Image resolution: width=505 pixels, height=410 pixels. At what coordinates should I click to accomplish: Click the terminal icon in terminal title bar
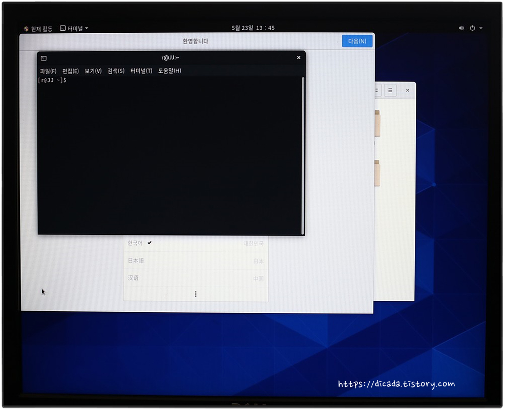44,58
